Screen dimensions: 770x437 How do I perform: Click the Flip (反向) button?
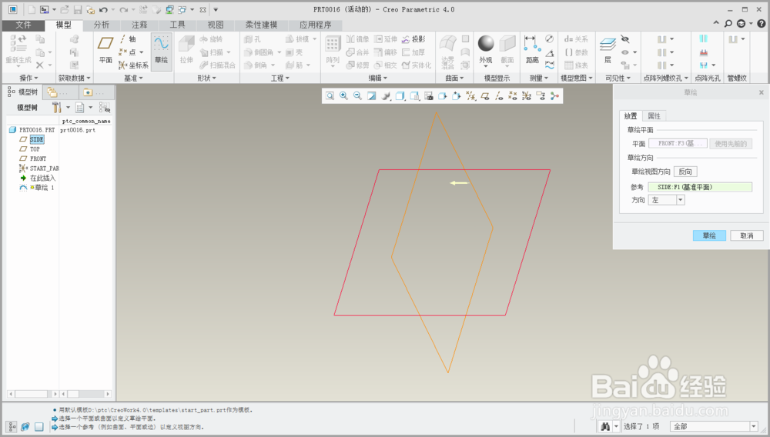pyautogui.click(x=685, y=172)
